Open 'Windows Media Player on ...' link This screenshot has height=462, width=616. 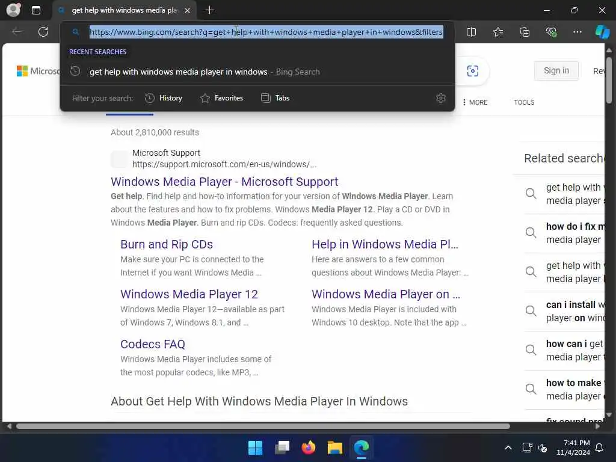tap(386, 294)
